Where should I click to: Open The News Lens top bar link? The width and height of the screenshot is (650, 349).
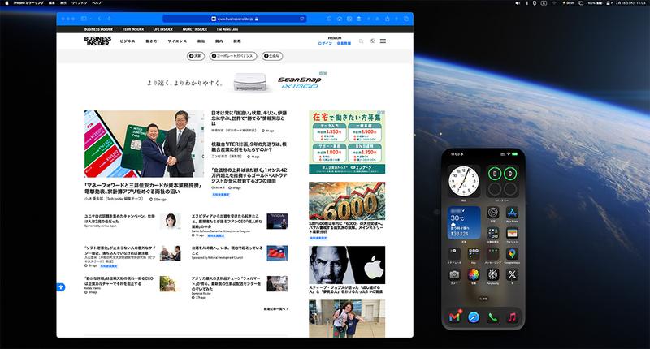[227, 29]
